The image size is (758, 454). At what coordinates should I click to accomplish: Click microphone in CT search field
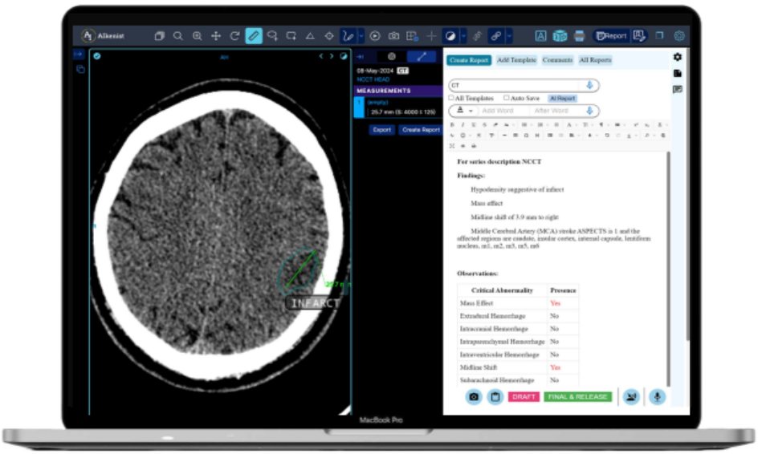pyautogui.click(x=589, y=86)
